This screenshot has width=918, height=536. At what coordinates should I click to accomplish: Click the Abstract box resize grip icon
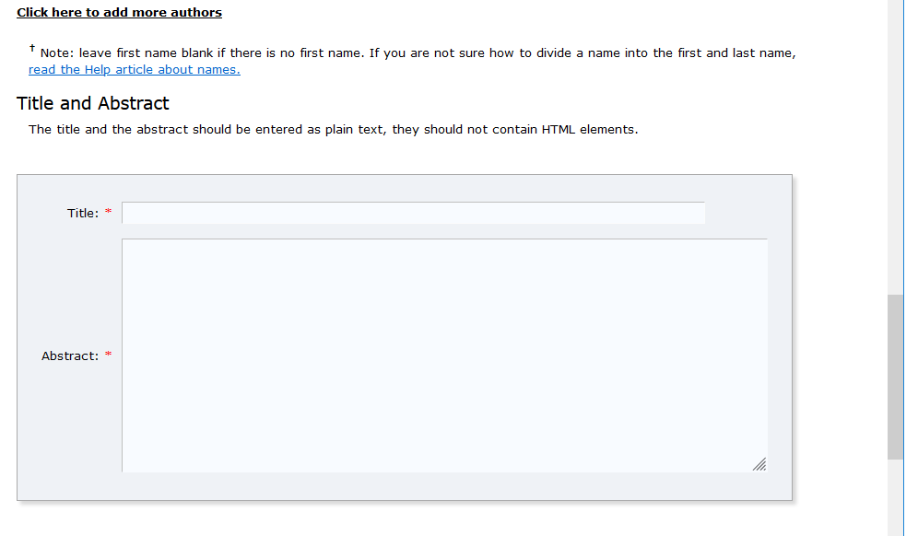[x=759, y=464]
